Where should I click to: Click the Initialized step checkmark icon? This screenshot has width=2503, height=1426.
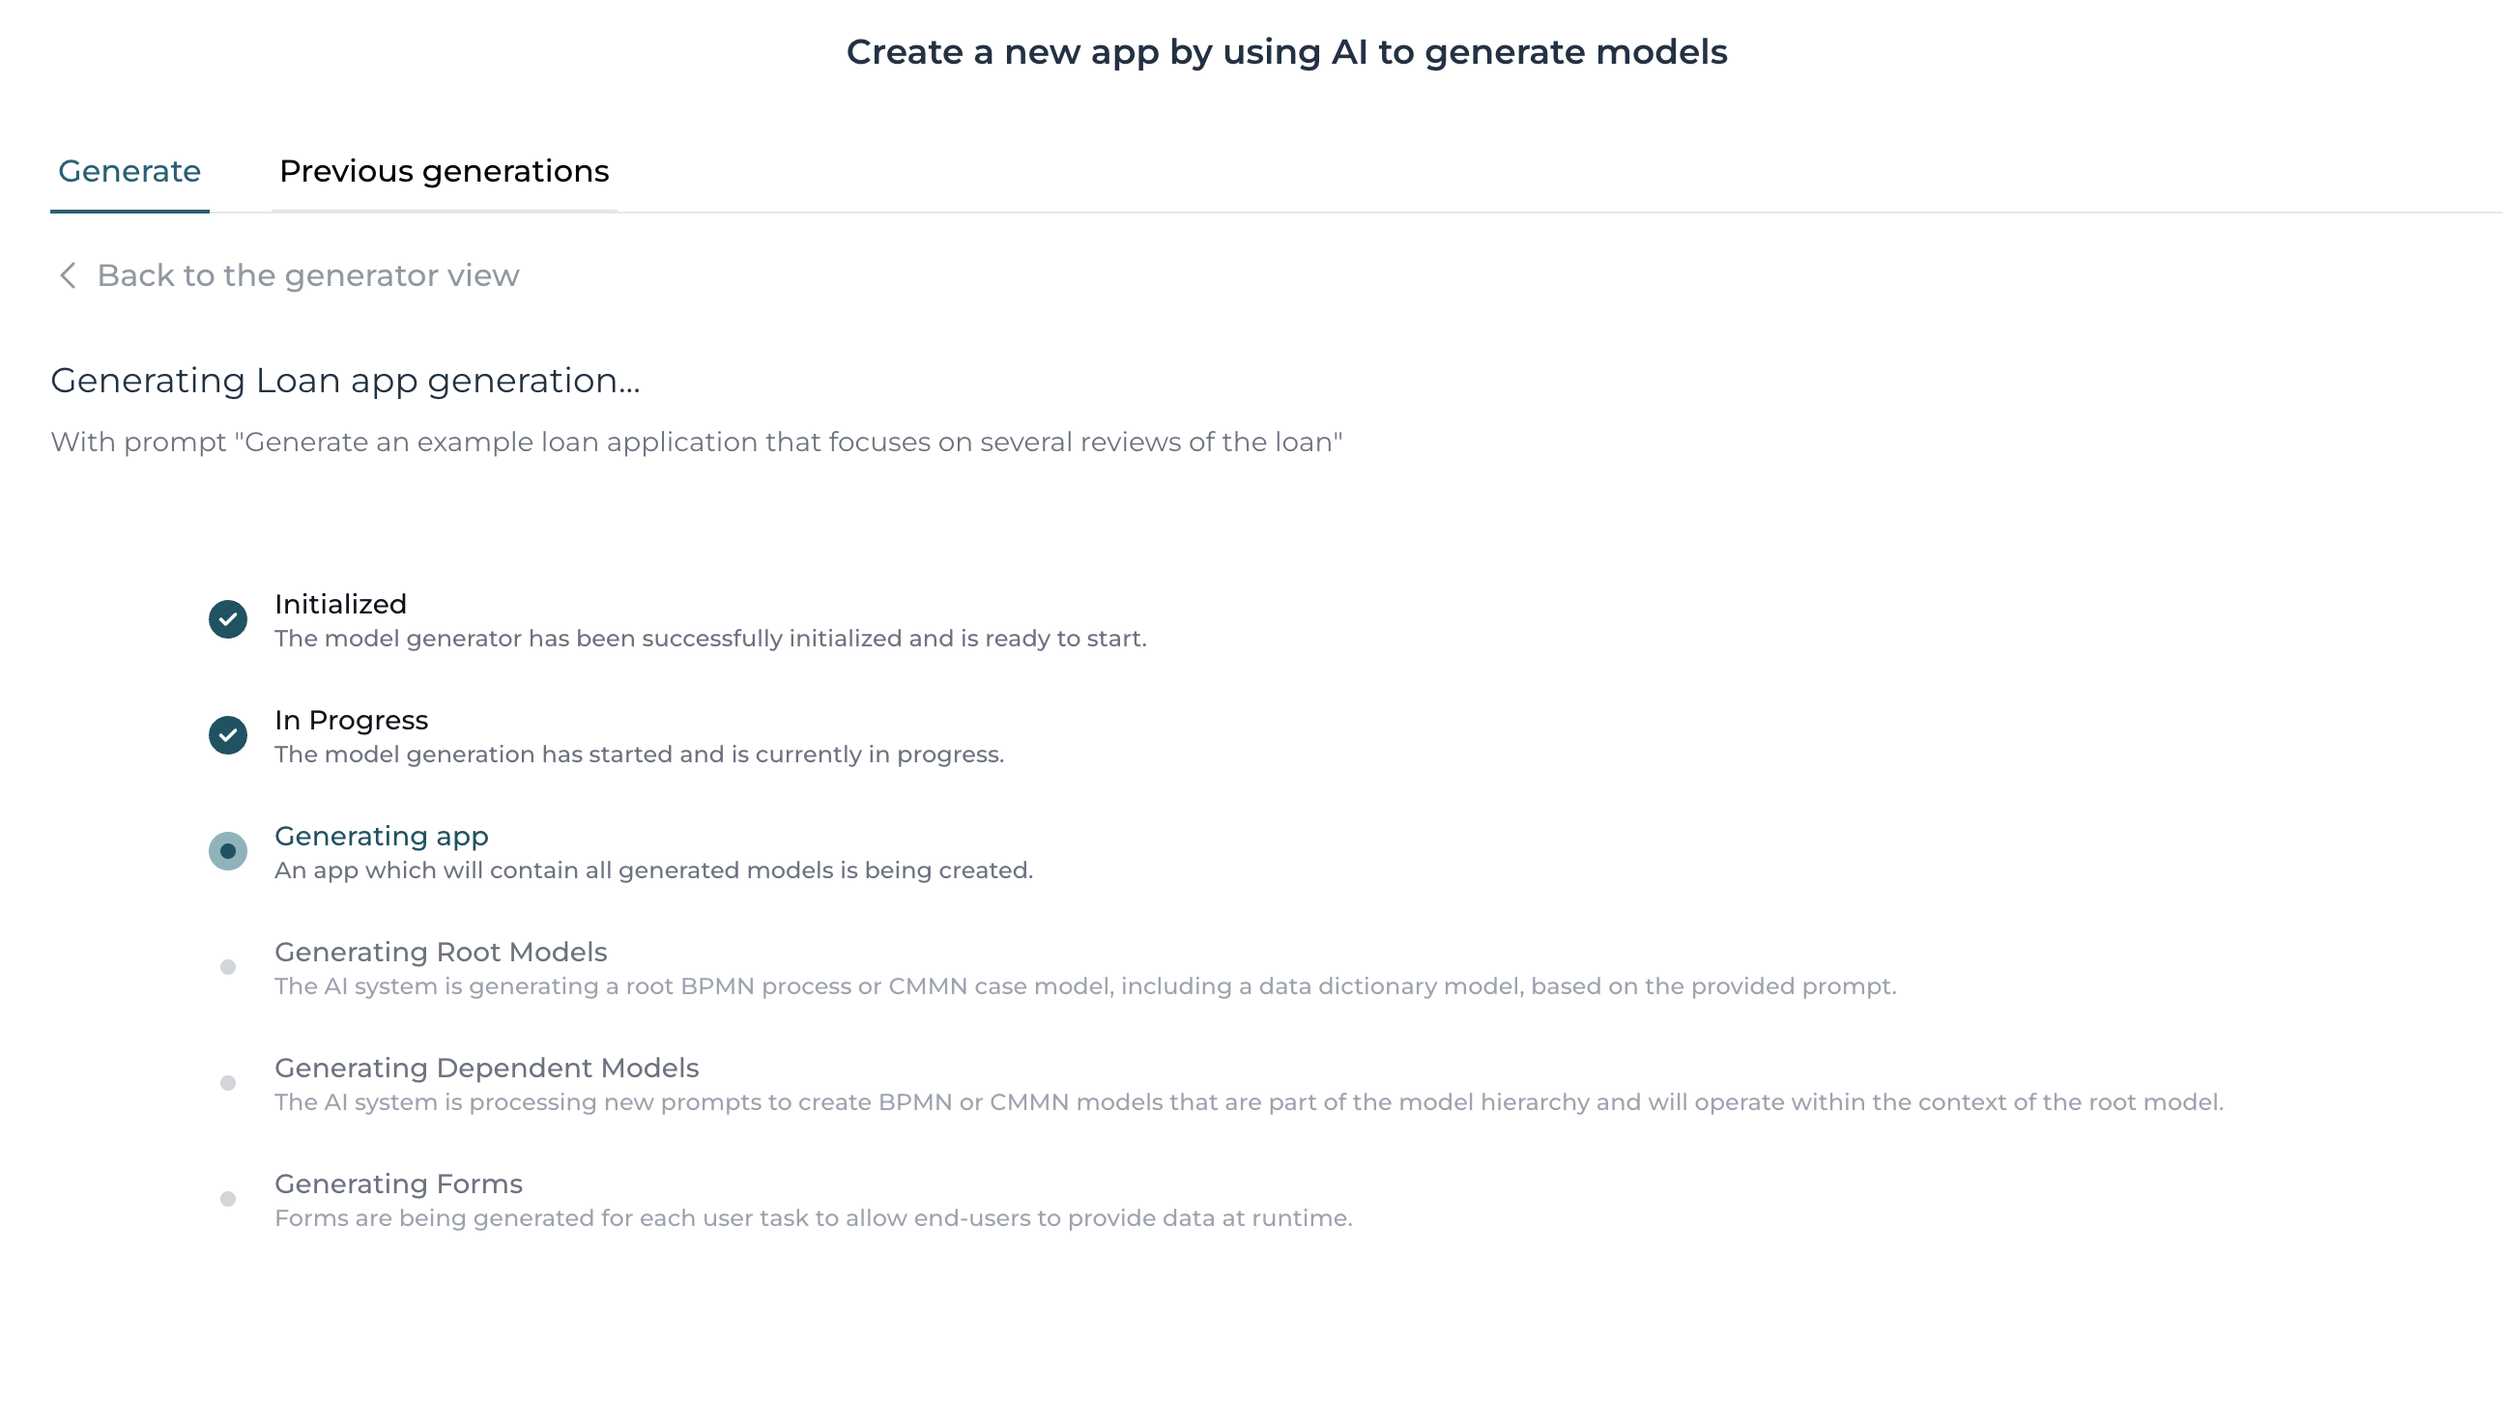point(228,620)
